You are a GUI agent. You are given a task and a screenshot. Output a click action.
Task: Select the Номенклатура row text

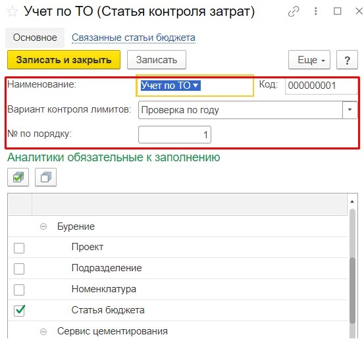point(104,289)
